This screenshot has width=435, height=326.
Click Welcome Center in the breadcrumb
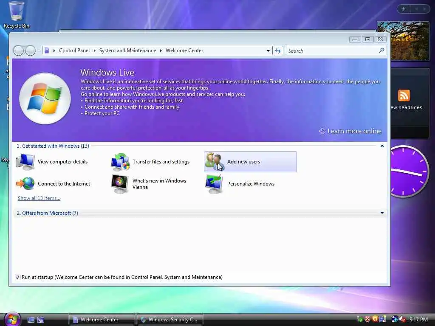(x=184, y=51)
